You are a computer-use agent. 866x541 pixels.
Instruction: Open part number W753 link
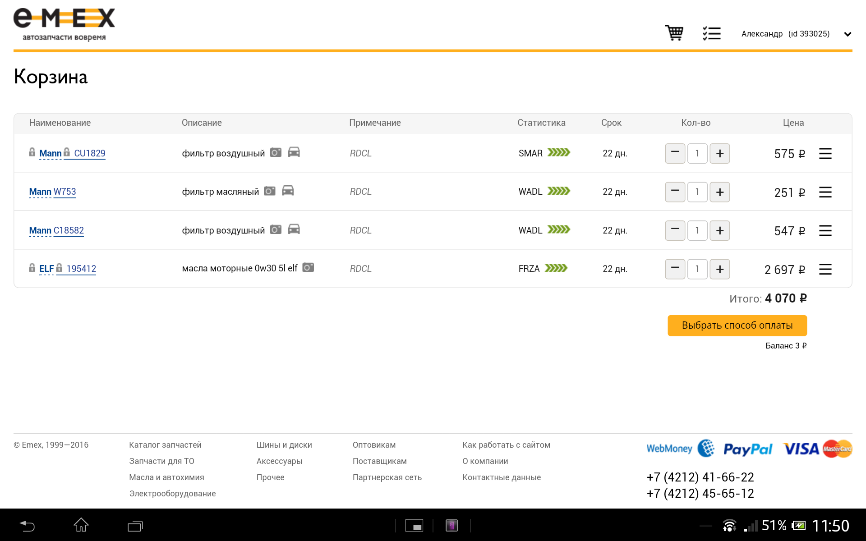(x=64, y=192)
